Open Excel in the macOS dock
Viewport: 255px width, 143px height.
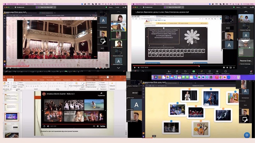[199, 77]
